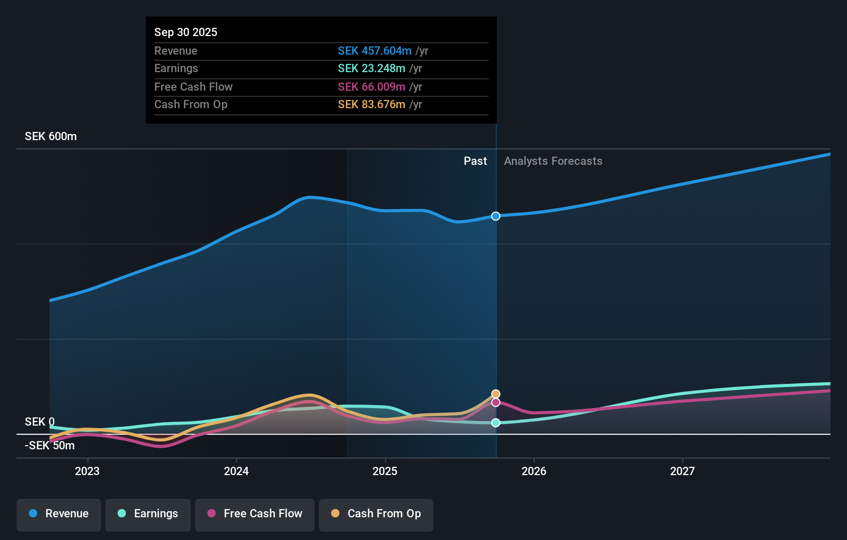Screen dimensions: 847x540
Task: Click the orange Cash From Op dot icon
Action: point(336,514)
